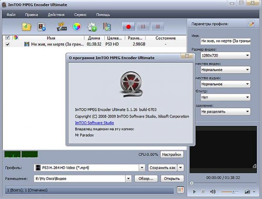Click the add profile gear icon

[92, 27]
